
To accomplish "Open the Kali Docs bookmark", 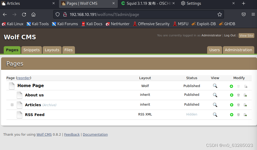I will (92, 24).
